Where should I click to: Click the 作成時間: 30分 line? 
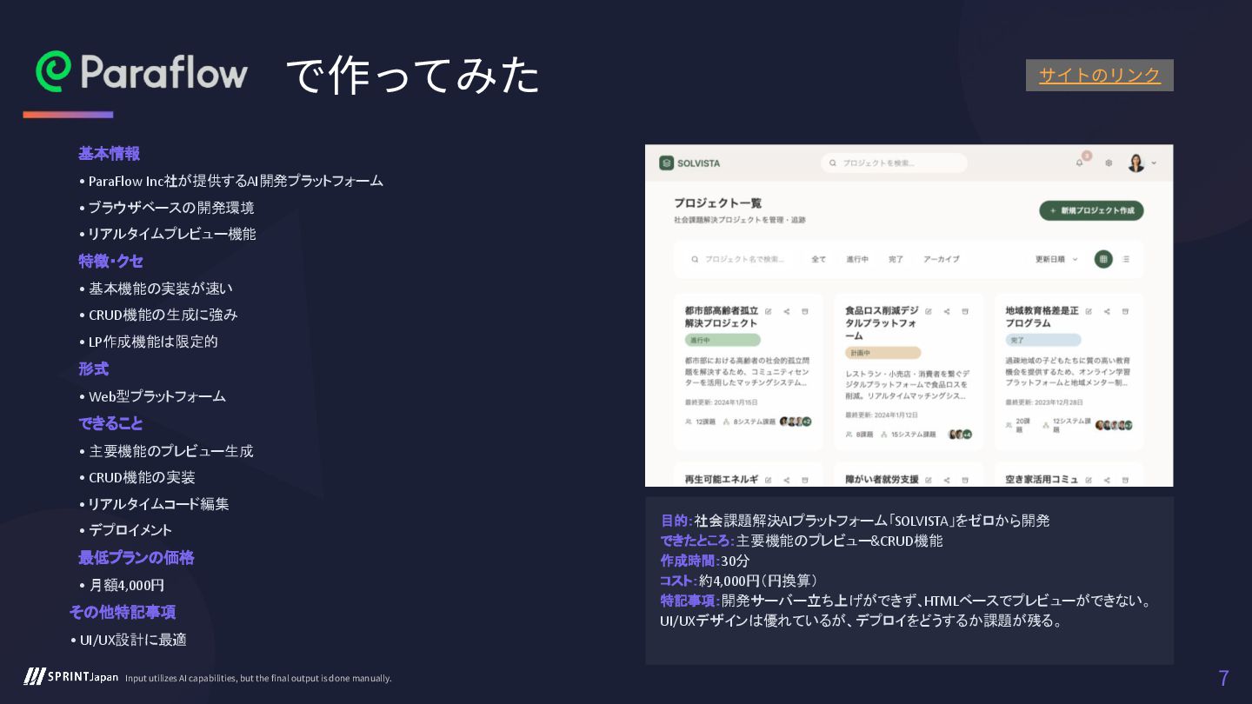point(704,561)
